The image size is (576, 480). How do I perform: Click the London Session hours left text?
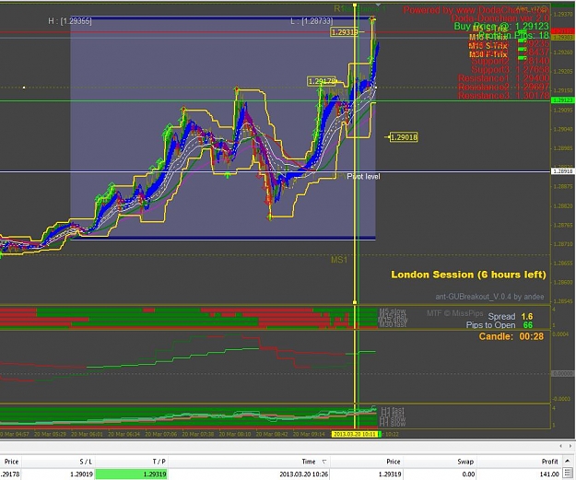(468, 275)
